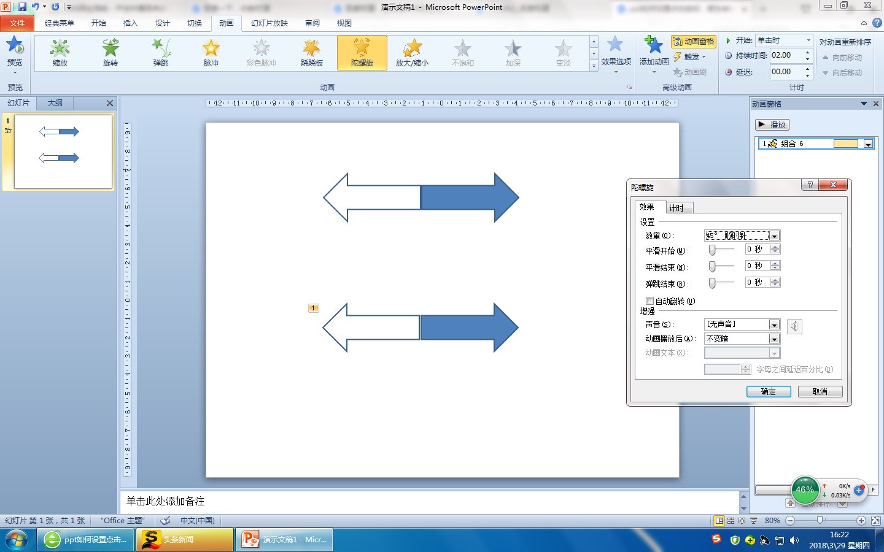This screenshot has width=884, height=552.
Task: Switch to reading view icon in status bar
Action: click(x=742, y=521)
